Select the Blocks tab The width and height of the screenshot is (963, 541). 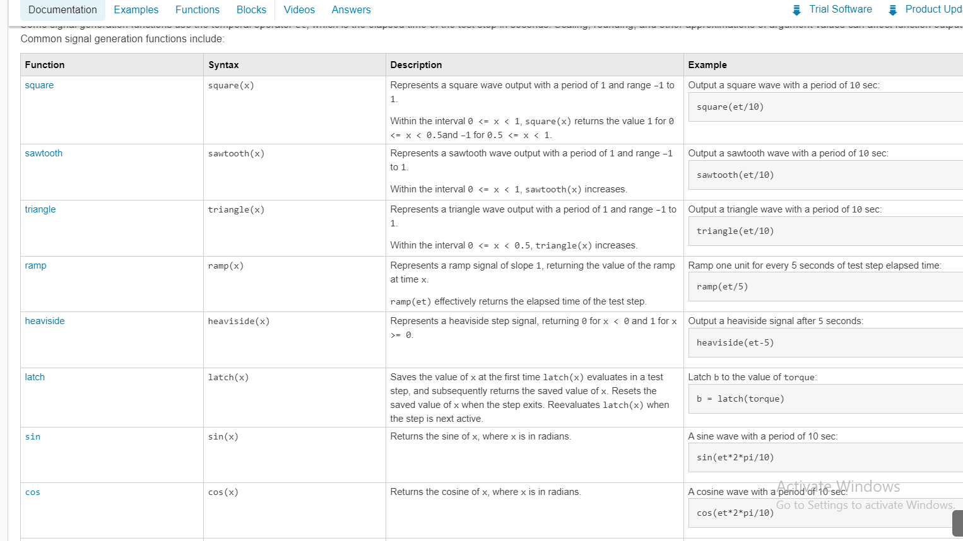(251, 9)
